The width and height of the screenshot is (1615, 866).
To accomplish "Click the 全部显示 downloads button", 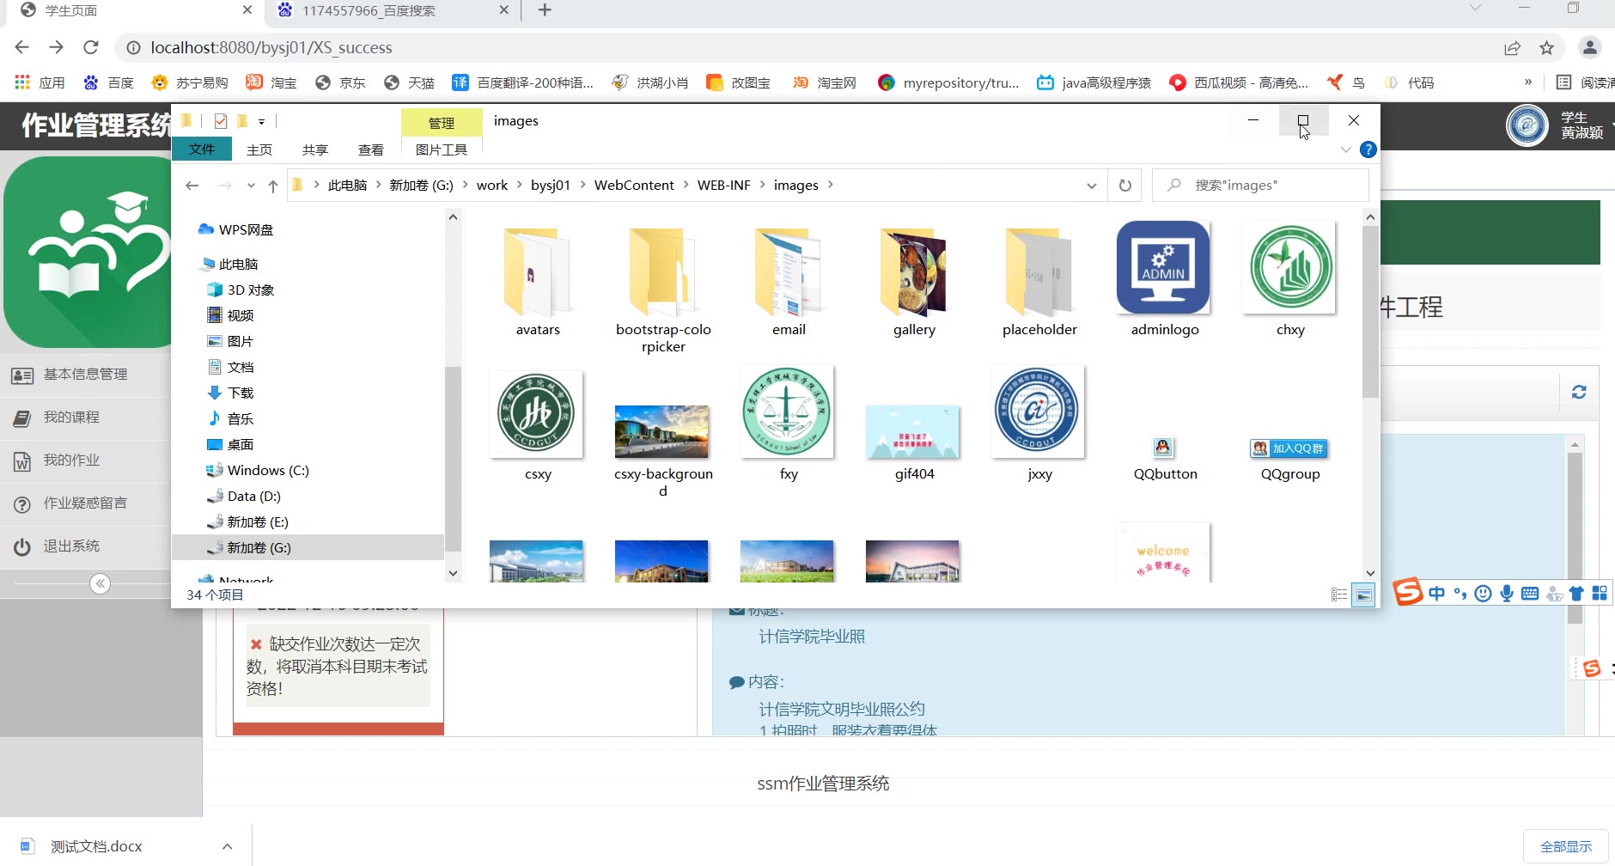I will pyautogui.click(x=1565, y=846).
